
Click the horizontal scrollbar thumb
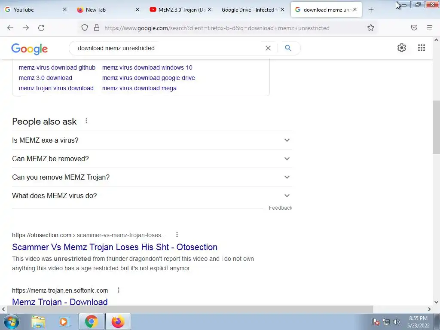tap(190, 309)
